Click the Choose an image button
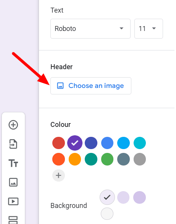This screenshot has height=224, width=176. click(91, 86)
